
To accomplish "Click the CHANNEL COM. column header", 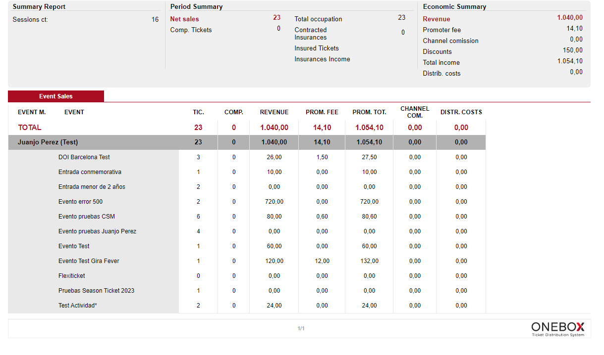I will click(415, 112).
